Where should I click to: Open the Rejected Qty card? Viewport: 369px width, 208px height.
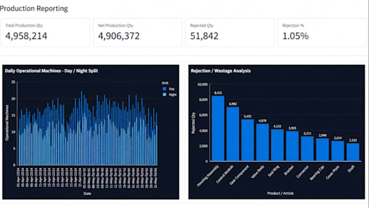[230, 32]
